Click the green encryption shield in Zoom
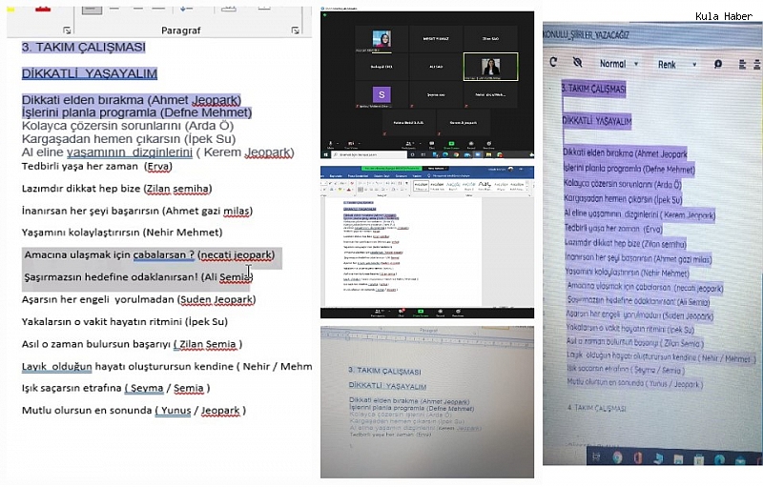The height and width of the screenshot is (487, 763). click(324, 15)
